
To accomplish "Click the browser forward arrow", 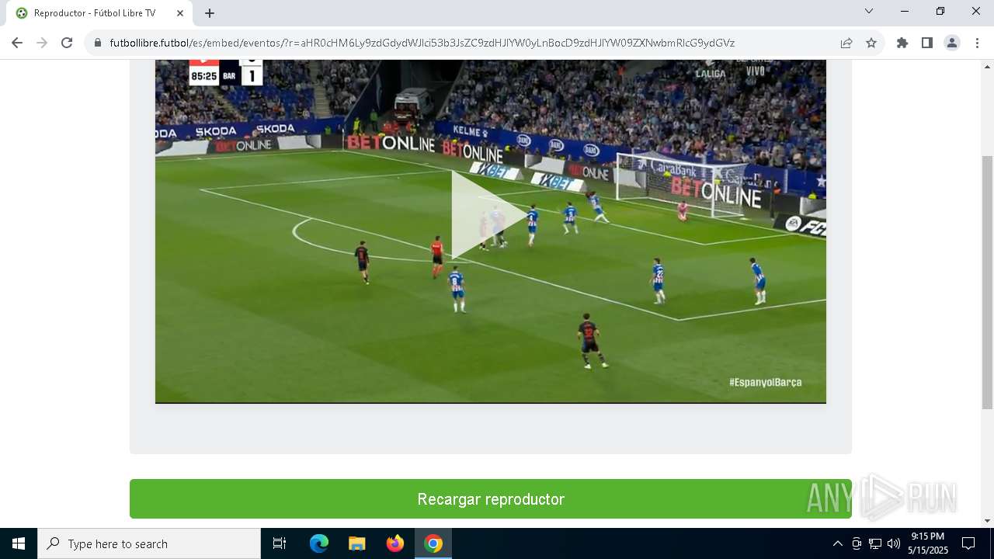I will click(42, 43).
